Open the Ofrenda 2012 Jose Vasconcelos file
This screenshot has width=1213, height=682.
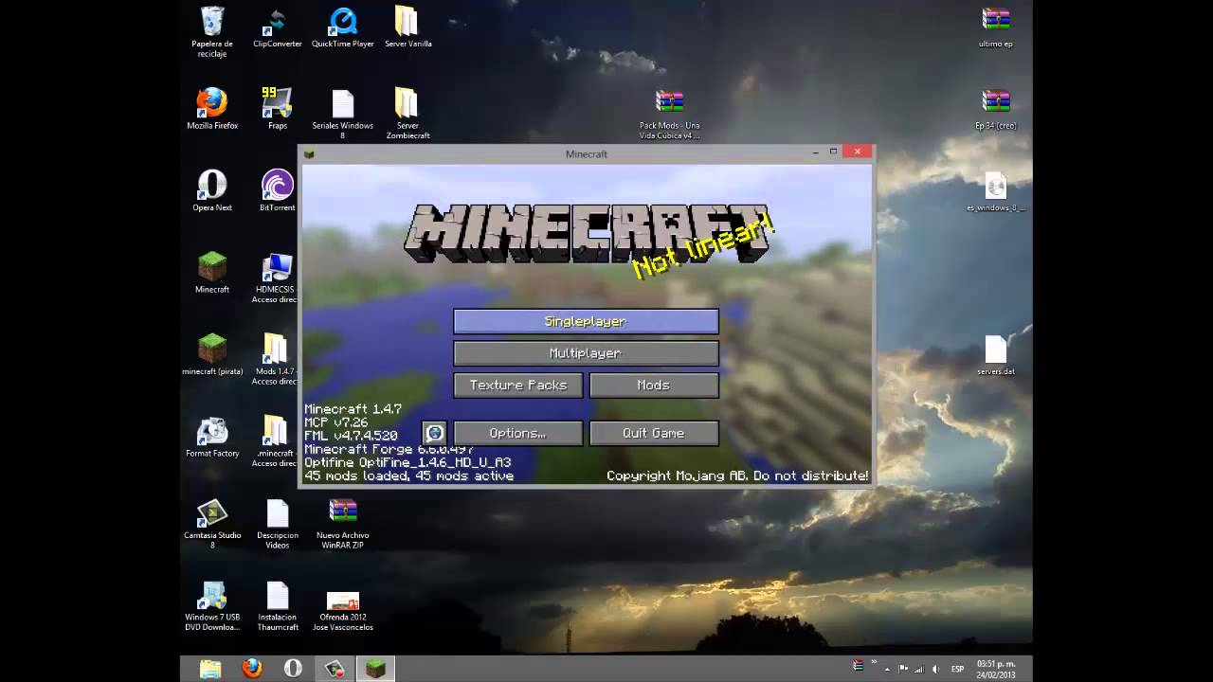coord(343,611)
